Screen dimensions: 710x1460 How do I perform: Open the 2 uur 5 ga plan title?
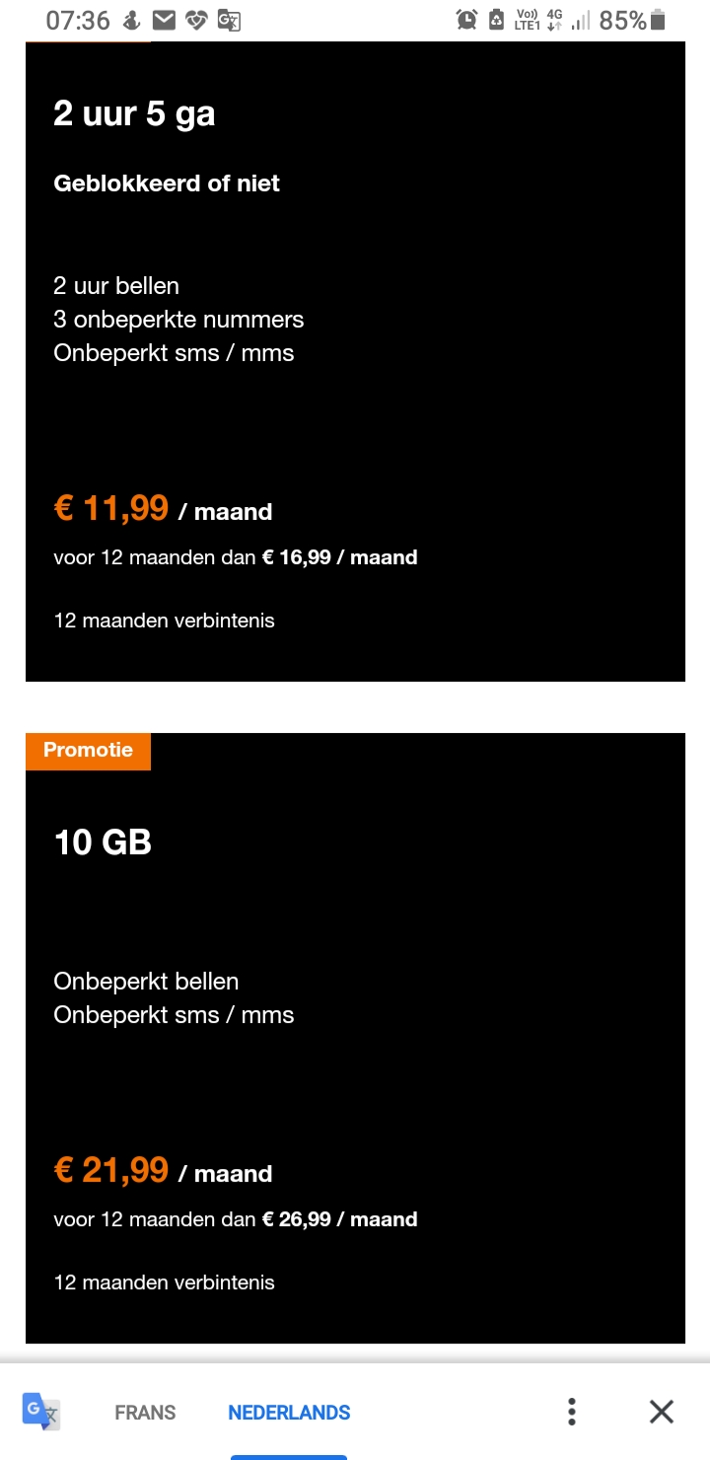pos(134,114)
